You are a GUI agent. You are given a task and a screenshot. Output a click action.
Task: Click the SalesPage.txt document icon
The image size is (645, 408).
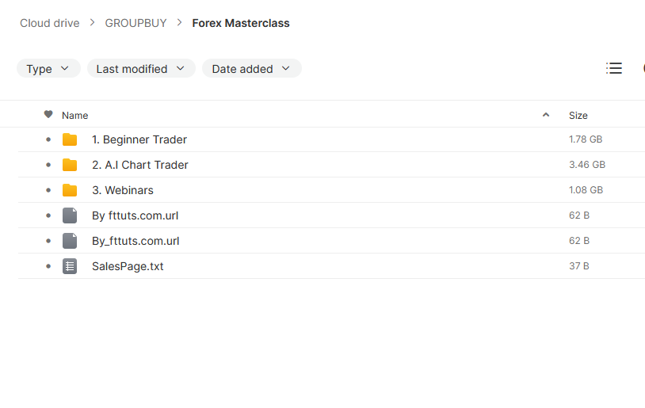(70, 266)
